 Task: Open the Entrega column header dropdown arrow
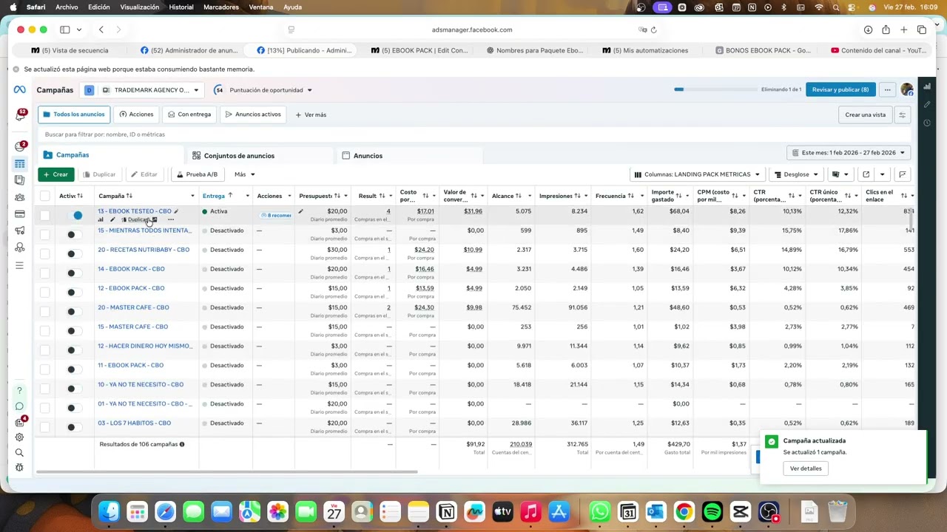tap(247, 196)
